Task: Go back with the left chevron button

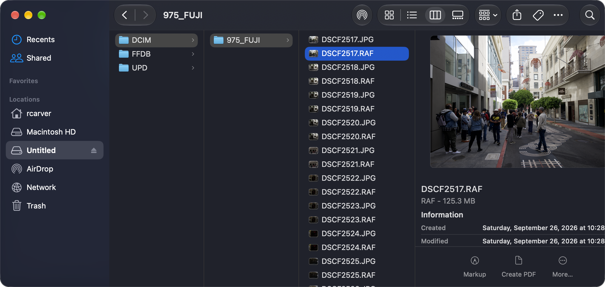Action: 125,15
